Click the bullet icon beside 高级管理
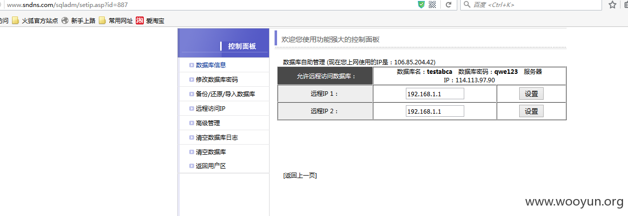The image size is (628, 216). [192, 123]
